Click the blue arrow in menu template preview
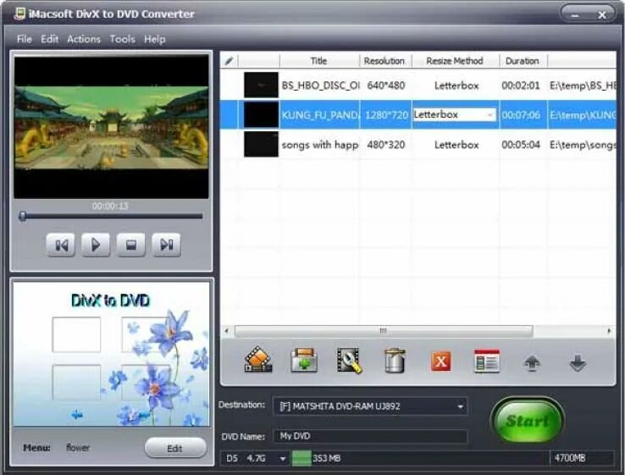The image size is (625, 475). [77, 415]
